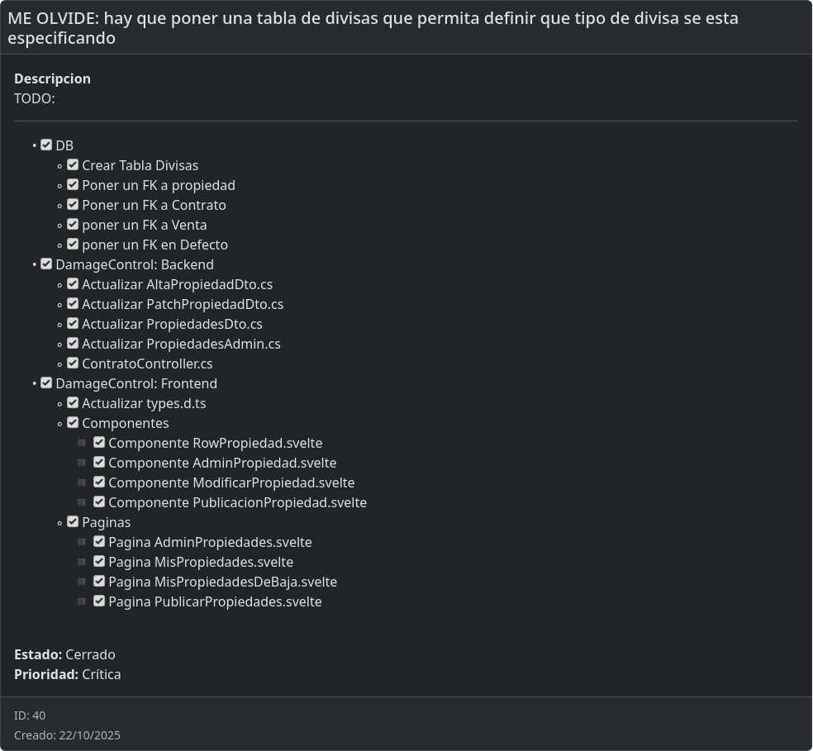Viewport: 813px width, 751px height.
Task: Toggle the DB checkbox
Action: tap(46, 145)
